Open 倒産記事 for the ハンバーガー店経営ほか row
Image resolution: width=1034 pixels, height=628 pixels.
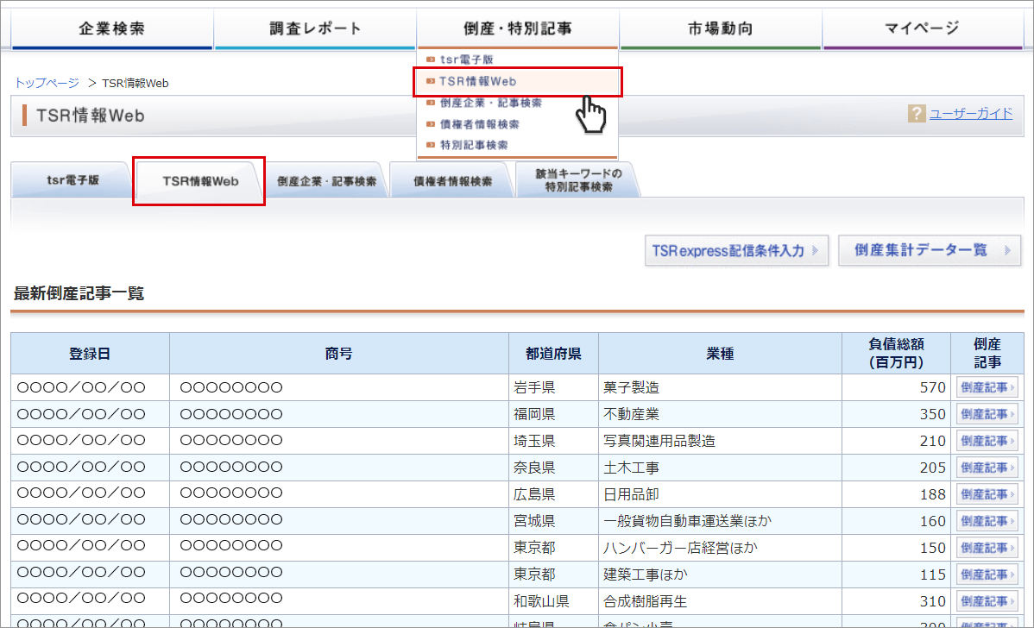tap(987, 548)
